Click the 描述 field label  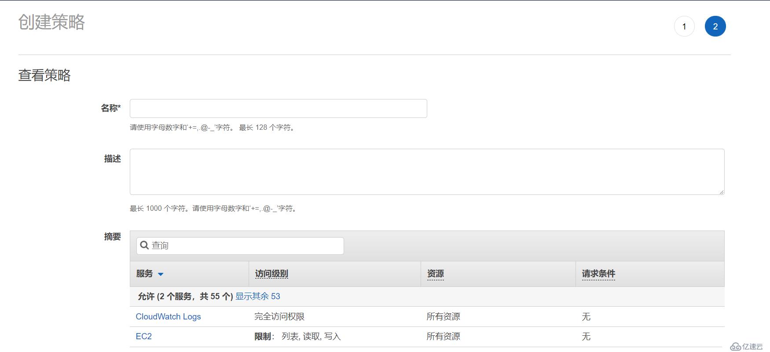(113, 158)
